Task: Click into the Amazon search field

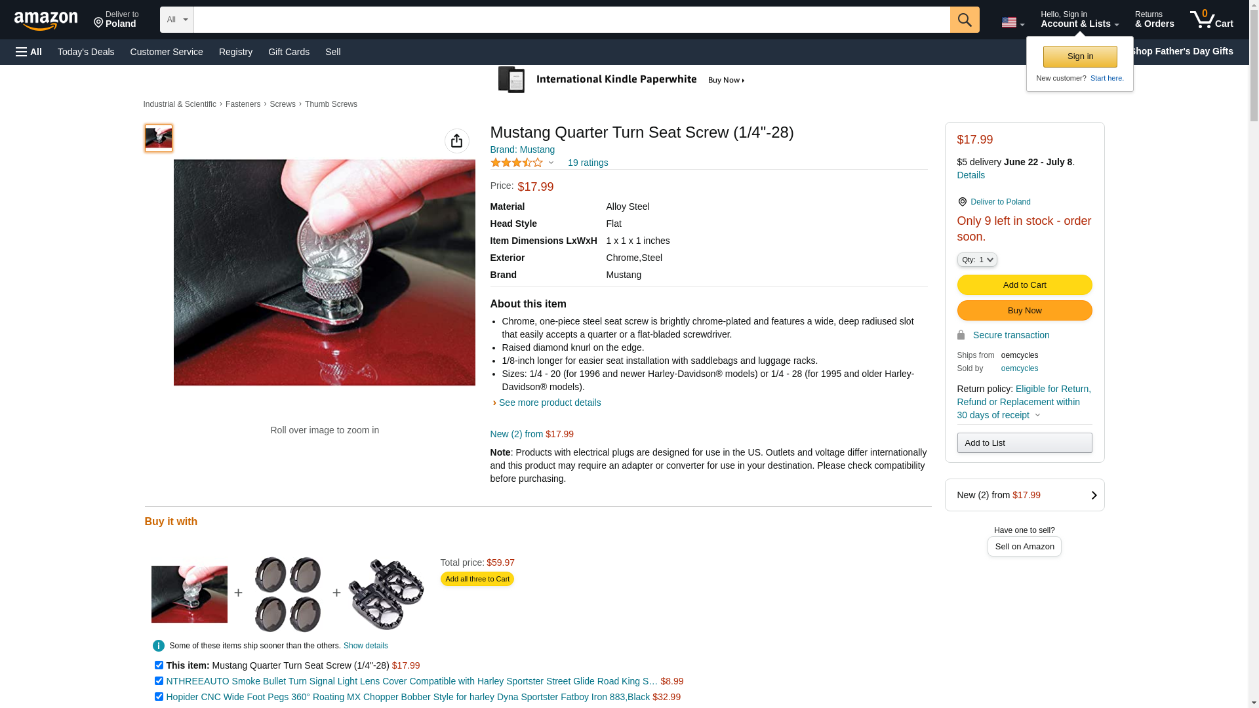Action: click(570, 20)
